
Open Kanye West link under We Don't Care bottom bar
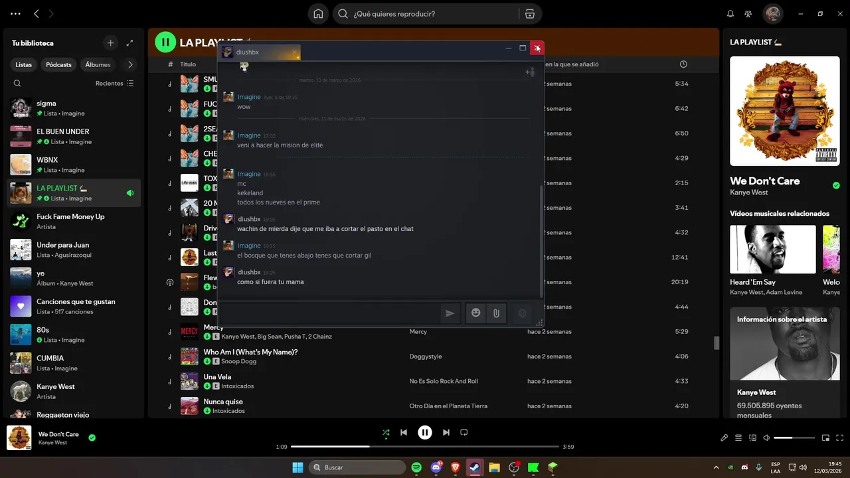[52, 443]
